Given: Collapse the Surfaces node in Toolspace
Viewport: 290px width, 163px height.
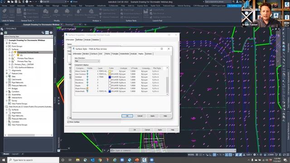Looking at the screenshot, I should (x=7, y=49).
